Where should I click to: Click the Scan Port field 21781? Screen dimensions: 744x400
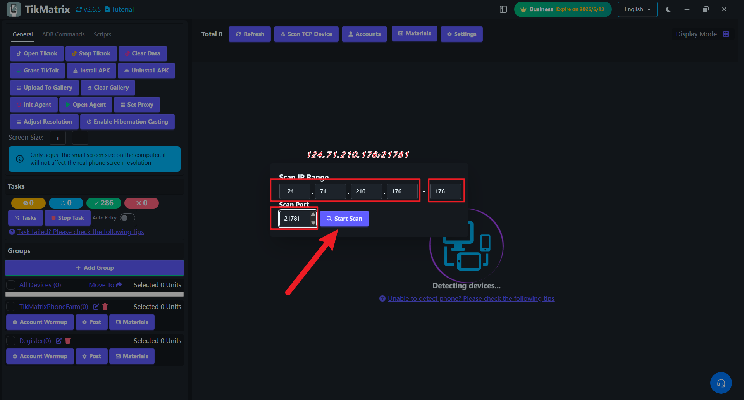click(297, 219)
